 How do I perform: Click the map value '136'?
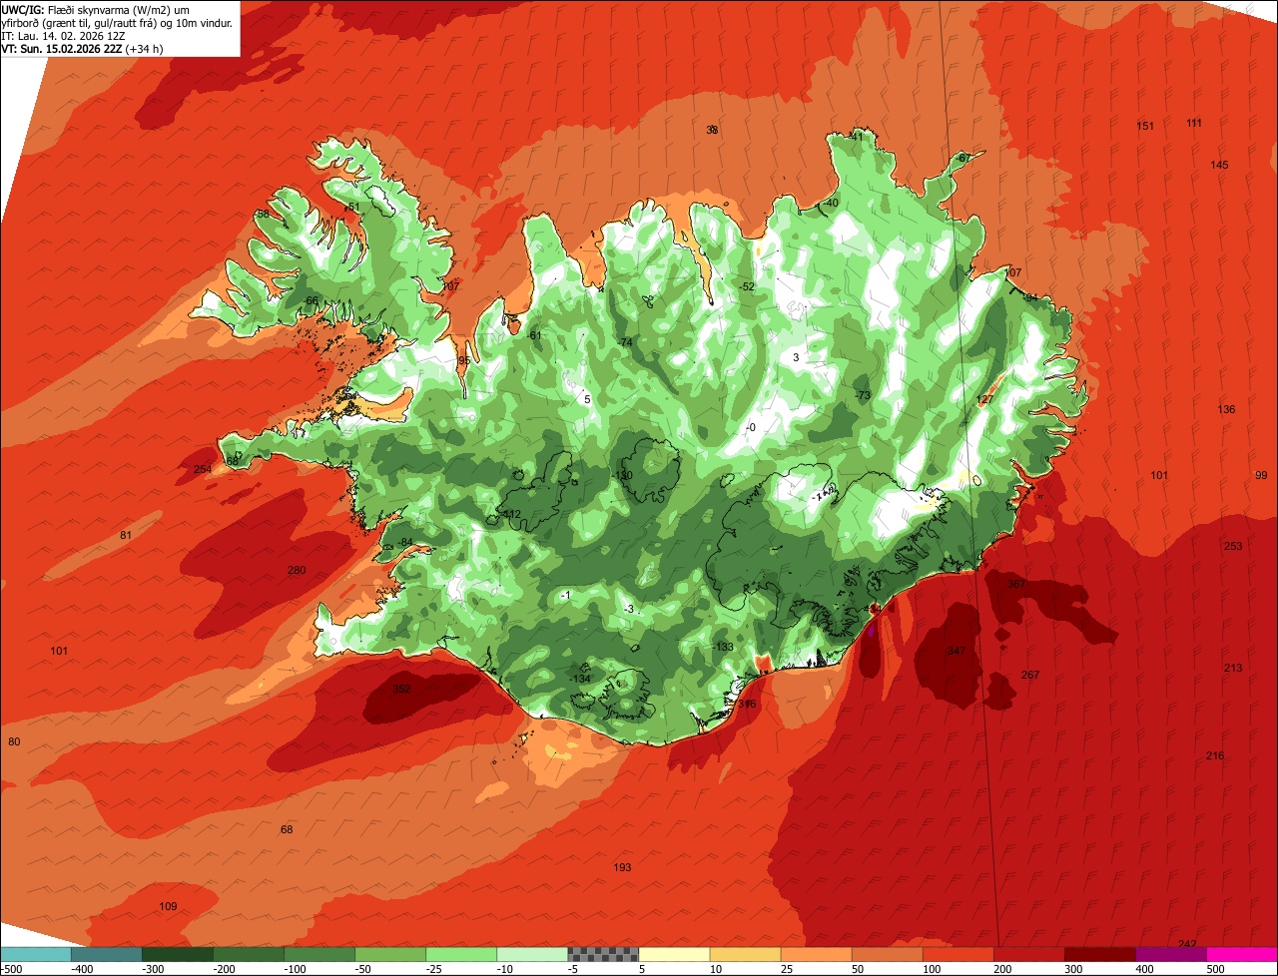pos(1226,409)
